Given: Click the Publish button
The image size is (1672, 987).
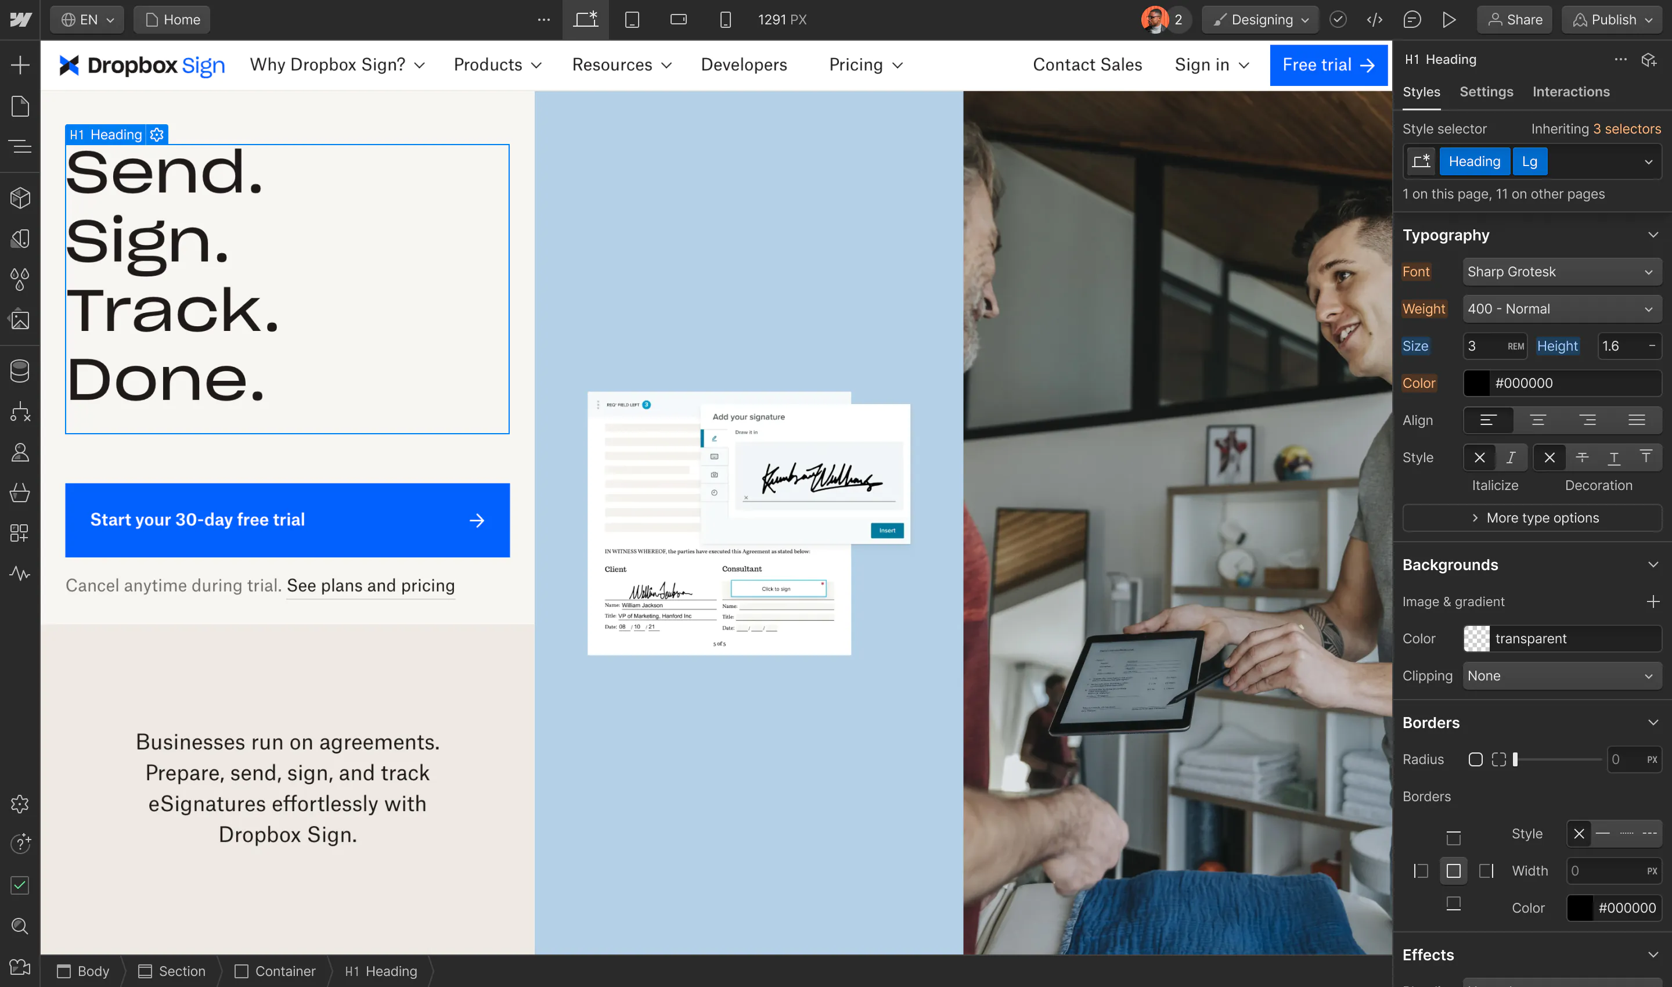Looking at the screenshot, I should click(x=1612, y=19).
